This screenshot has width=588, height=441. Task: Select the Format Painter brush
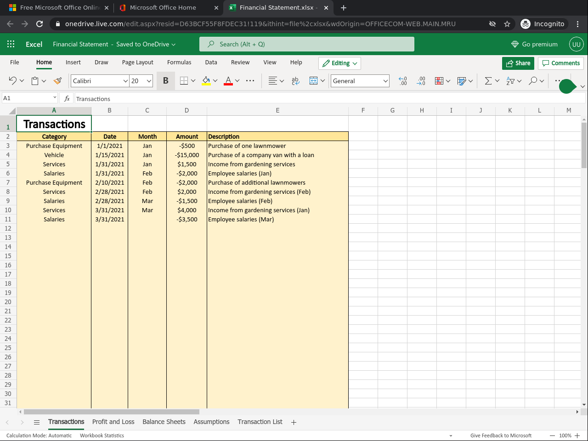click(x=57, y=81)
